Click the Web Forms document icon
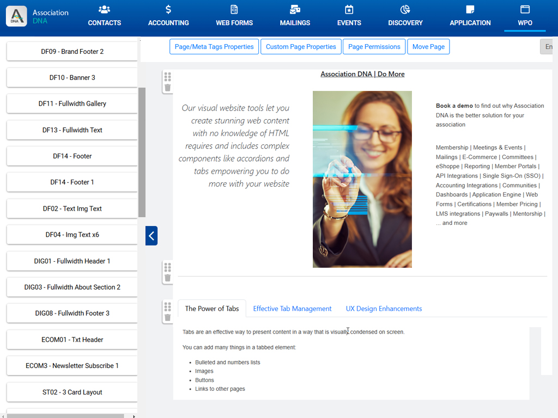 tap(234, 9)
